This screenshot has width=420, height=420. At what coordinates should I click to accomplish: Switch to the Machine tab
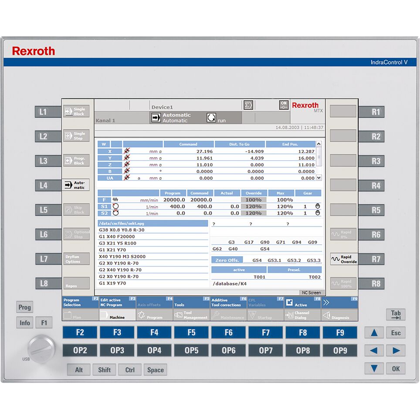click(x=117, y=315)
